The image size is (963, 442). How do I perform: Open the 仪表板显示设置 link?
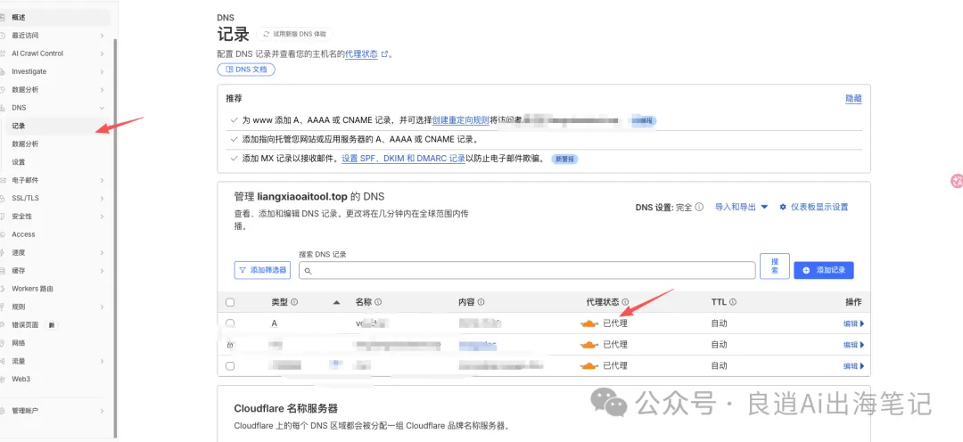(x=819, y=208)
